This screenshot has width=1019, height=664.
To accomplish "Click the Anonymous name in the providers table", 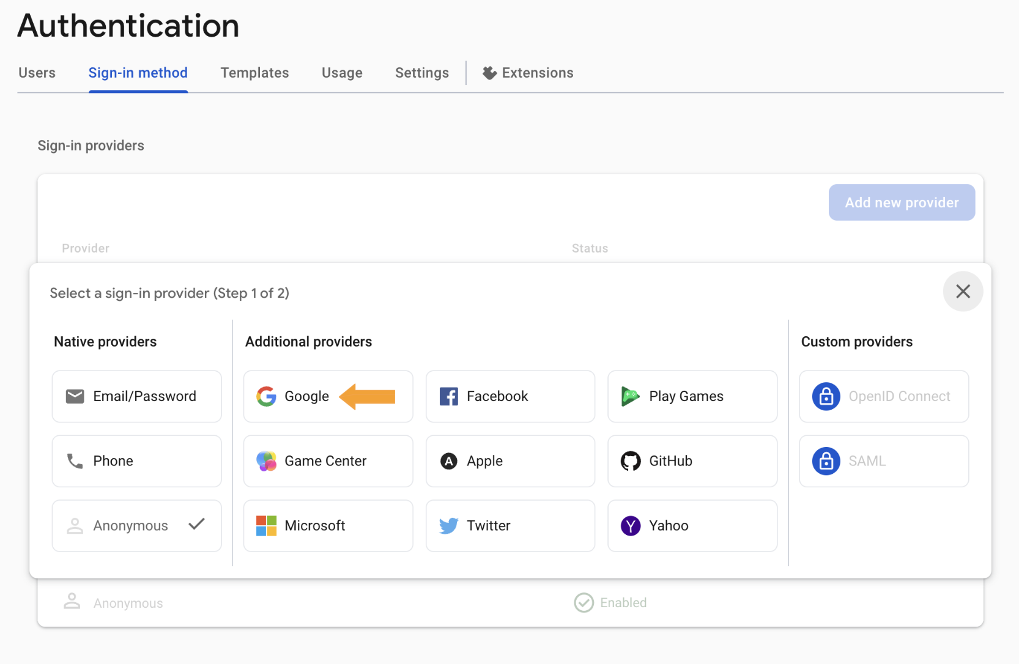I will (x=128, y=603).
